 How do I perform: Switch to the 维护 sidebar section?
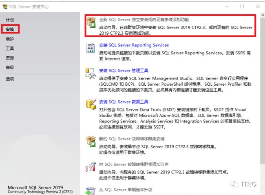(x=10, y=39)
